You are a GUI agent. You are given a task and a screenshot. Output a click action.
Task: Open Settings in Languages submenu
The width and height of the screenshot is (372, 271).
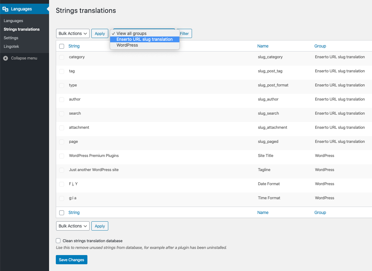(x=11, y=38)
